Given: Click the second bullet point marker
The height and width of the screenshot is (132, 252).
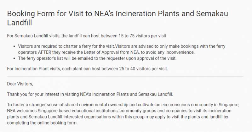Looking at the screenshot, I should [14, 58].
